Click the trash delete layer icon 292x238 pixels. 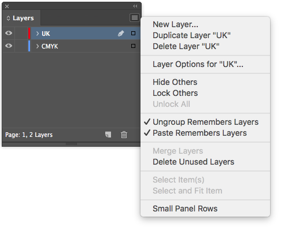(124, 135)
